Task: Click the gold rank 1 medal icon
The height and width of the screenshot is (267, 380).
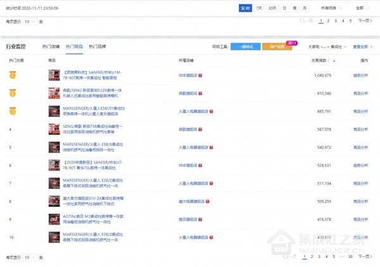Action: pos(13,75)
